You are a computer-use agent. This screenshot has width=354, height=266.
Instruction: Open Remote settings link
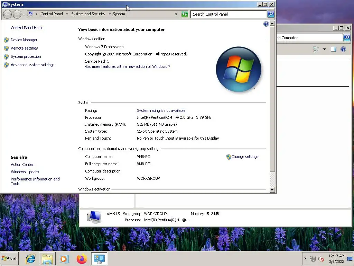24,48
